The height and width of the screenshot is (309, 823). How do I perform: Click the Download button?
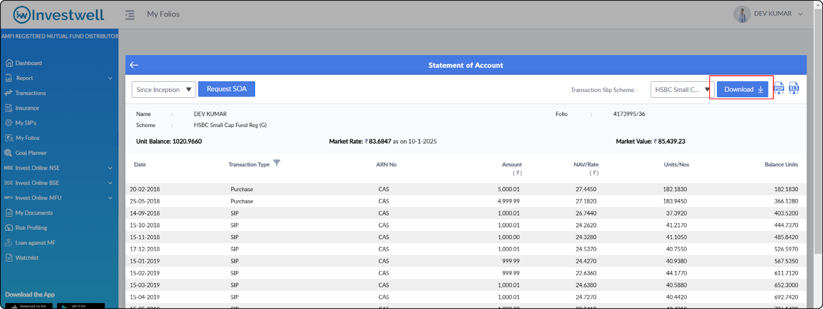743,89
